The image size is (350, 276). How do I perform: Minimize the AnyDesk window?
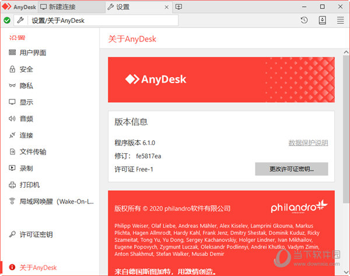(x=304, y=6)
